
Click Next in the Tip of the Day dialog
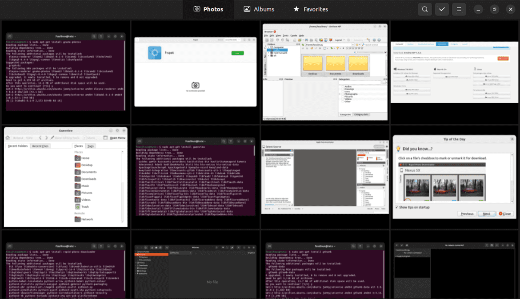(486, 213)
